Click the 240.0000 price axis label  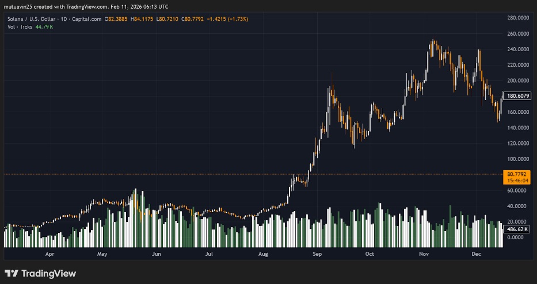tap(518, 49)
